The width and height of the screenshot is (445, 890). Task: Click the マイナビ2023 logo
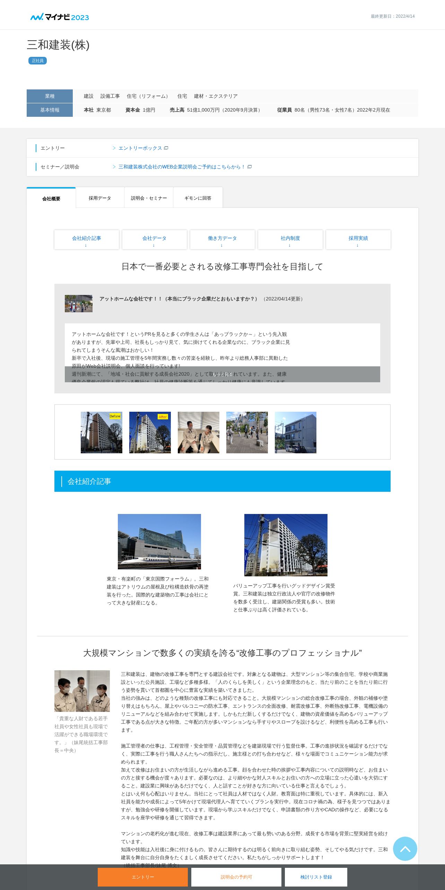[x=60, y=17]
